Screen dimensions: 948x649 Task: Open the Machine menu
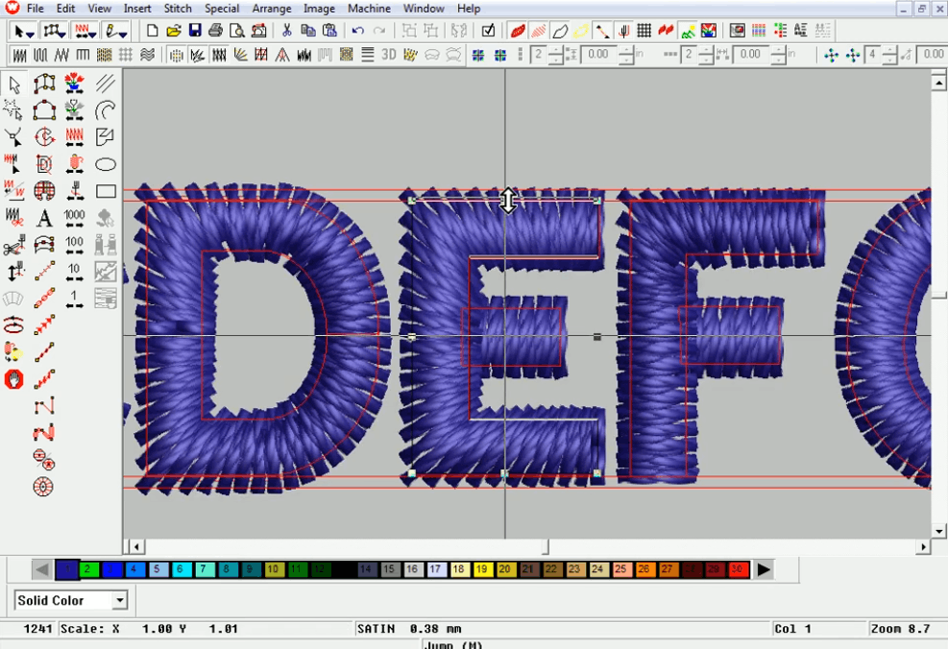coord(369,9)
